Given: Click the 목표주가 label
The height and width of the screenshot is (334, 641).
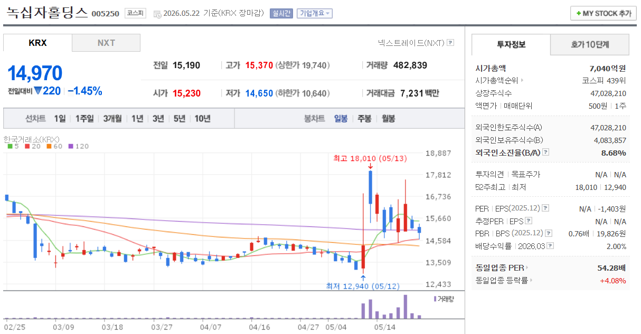Looking at the screenshot, I should pyautogui.click(x=526, y=175).
